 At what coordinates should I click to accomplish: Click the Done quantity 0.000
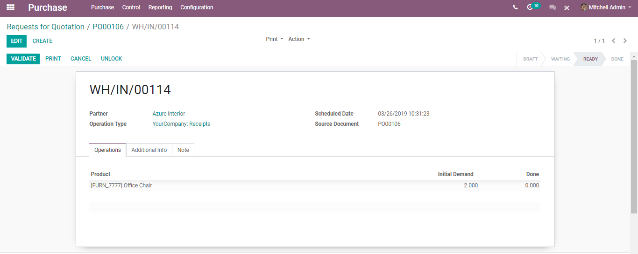click(532, 185)
